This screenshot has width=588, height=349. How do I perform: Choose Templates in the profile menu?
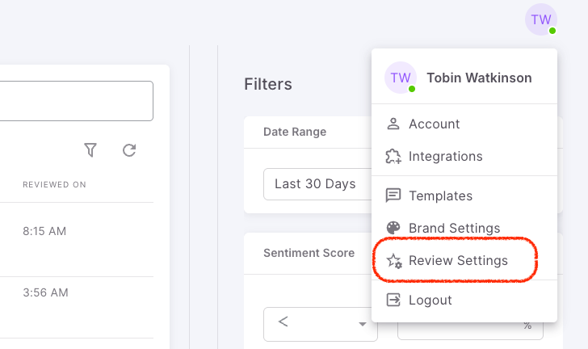tap(464, 196)
